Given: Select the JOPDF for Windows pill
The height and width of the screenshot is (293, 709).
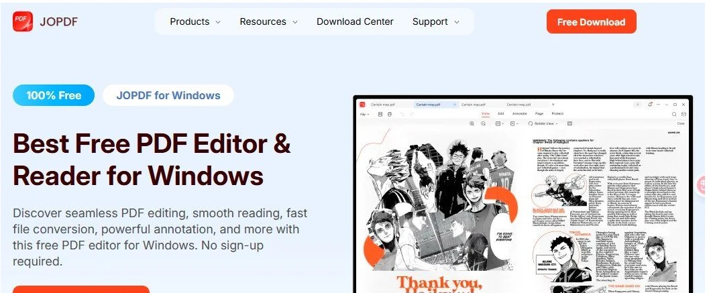Looking at the screenshot, I should click(x=168, y=95).
